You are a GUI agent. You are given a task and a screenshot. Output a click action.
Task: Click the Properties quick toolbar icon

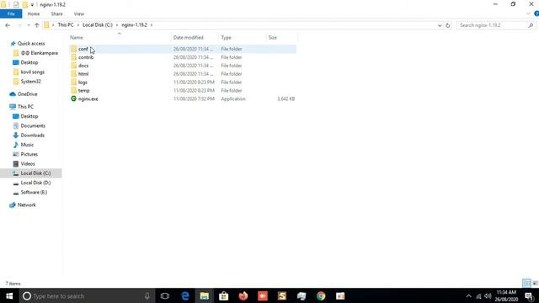tap(16, 5)
